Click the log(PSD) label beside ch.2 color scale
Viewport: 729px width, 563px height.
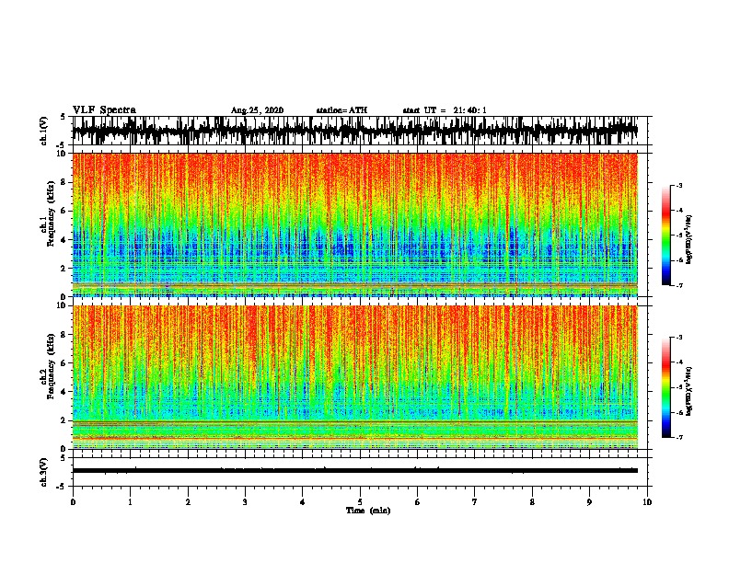(x=689, y=391)
